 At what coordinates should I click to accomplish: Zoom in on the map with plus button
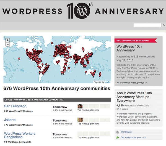pyautogui.click(x=8, y=40)
